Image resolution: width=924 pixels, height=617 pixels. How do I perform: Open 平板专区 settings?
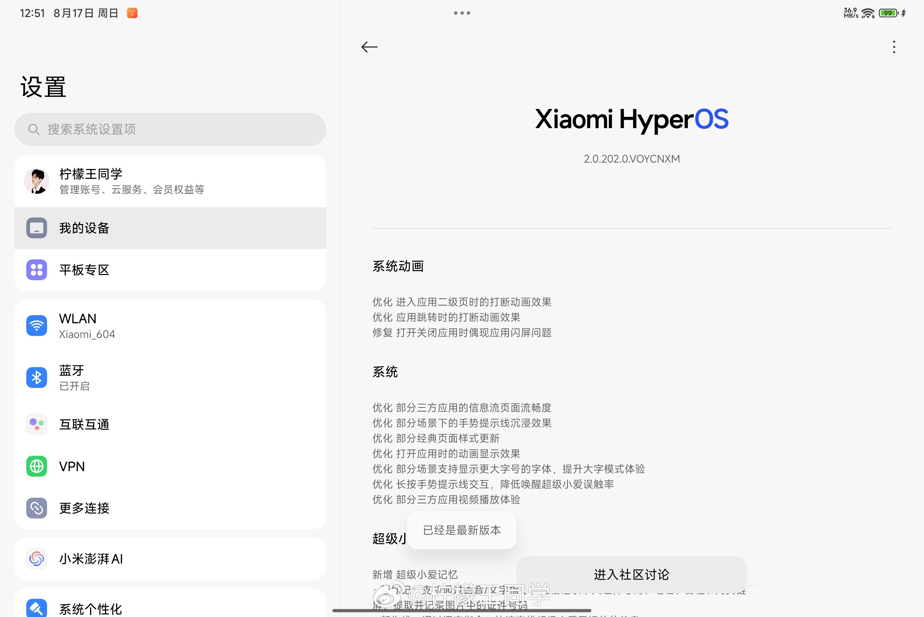pos(170,270)
